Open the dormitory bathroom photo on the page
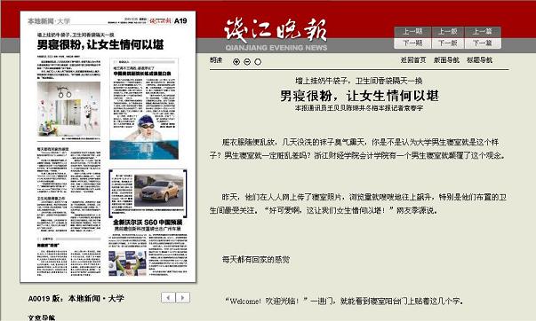 68,109
